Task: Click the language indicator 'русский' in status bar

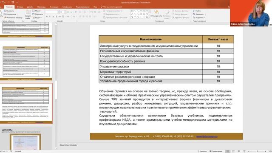Action: [18, 151]
